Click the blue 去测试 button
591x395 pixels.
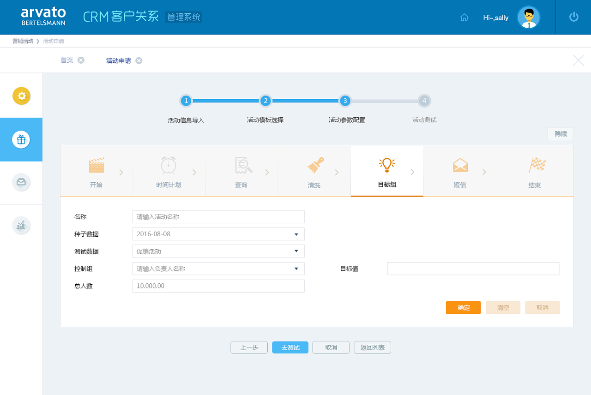point(290,347)
